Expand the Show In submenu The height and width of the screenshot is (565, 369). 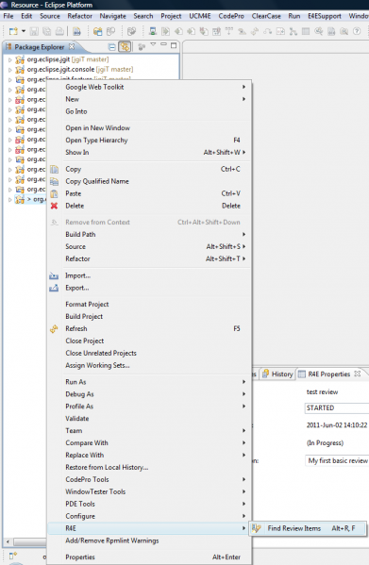149,153
